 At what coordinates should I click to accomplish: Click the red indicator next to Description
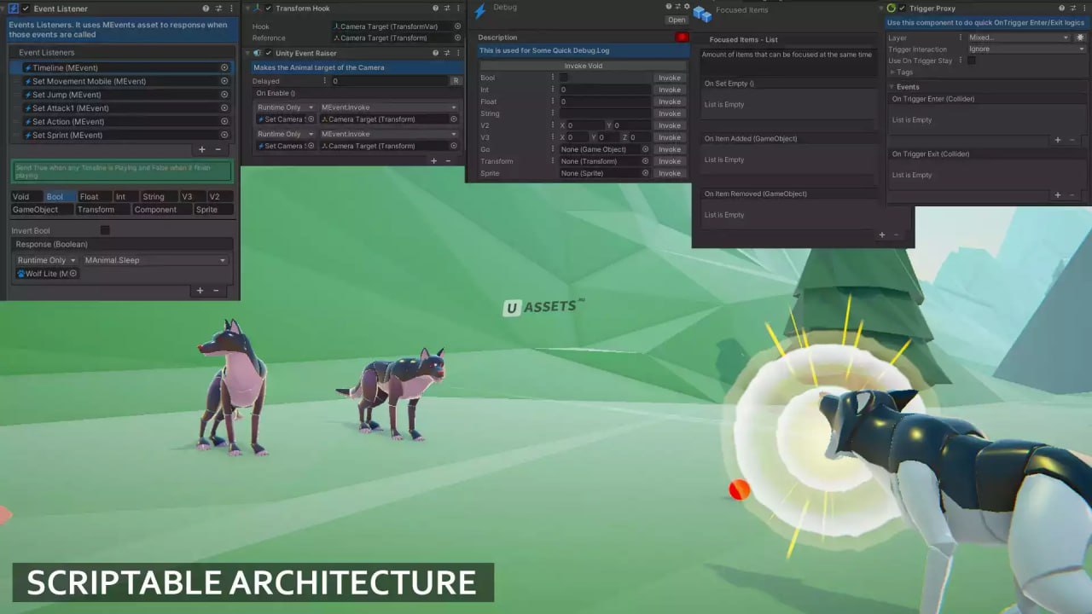coord(682,37)
